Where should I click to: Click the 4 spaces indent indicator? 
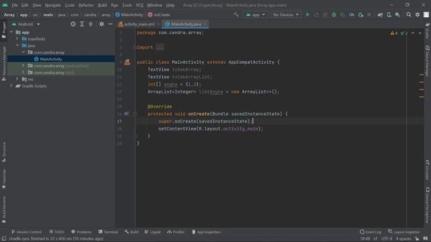click(403, 239)
